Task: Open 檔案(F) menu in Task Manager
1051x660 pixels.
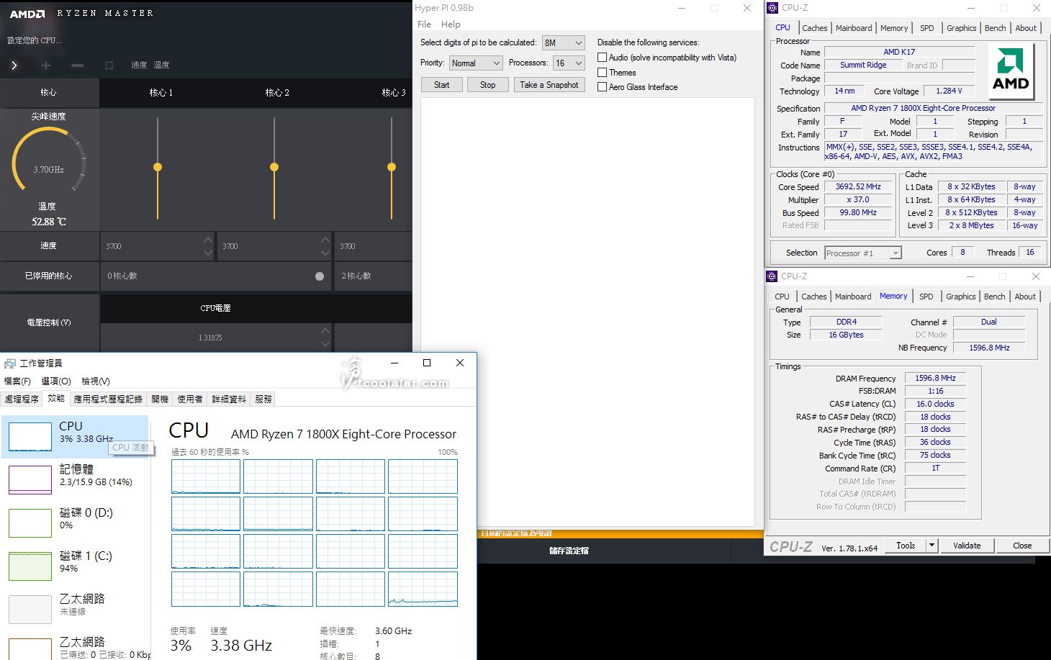Action: coord(17,381)
